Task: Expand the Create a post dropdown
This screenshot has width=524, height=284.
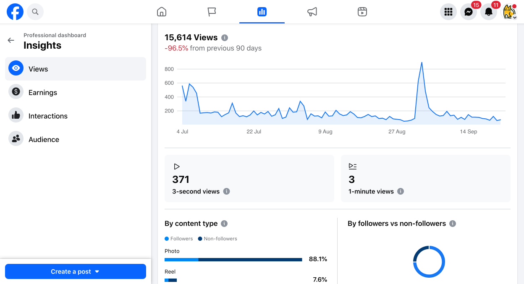Action: point(76,271)
